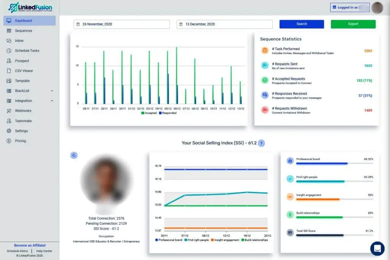390x260 pixels.
Task: Click the Build relationships green icon
Action: pos(290,214)
